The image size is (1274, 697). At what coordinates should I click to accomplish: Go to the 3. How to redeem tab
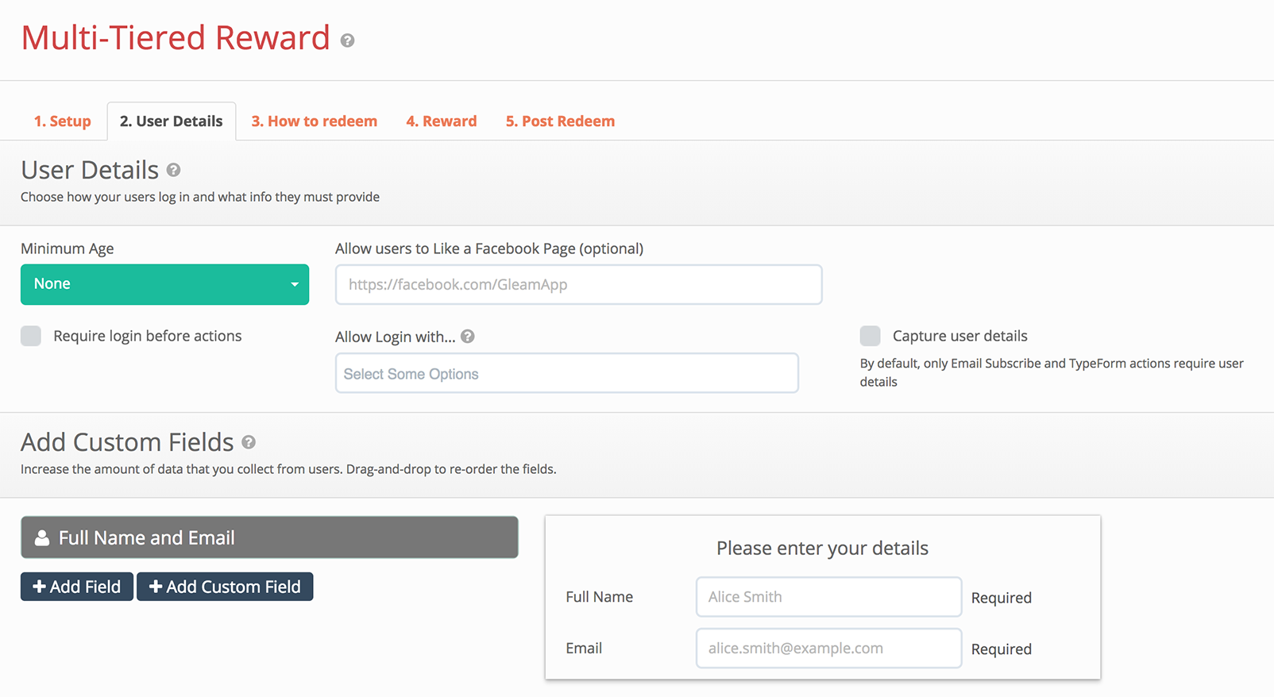click(x=315, y=121)
